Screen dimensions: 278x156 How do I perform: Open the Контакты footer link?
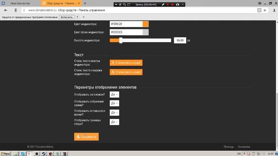(244, 147)
